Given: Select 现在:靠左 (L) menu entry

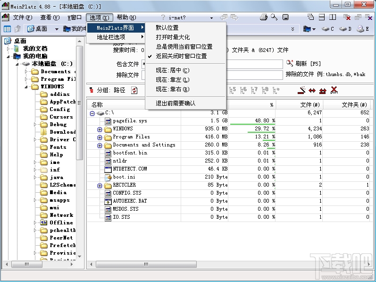Looking at the screenshot, I should (185, 80).
